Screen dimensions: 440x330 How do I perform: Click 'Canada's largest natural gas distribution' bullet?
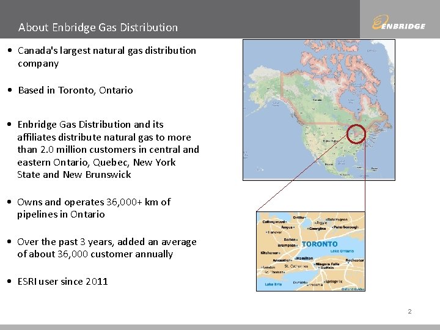(107, 51)
